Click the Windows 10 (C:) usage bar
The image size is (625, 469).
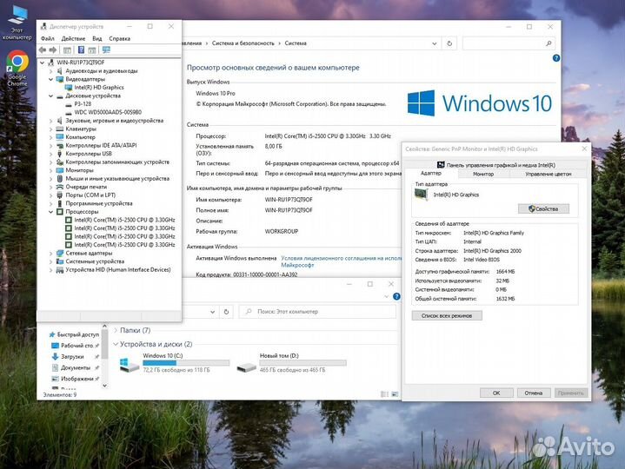186,363
